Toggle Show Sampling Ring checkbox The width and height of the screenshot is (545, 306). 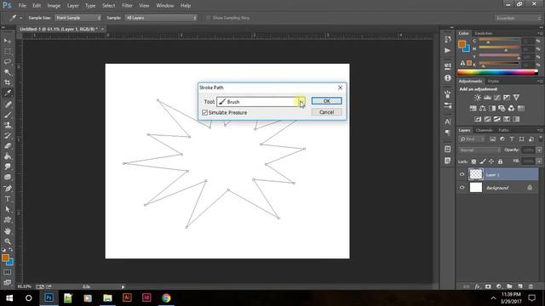click(208, 18)
